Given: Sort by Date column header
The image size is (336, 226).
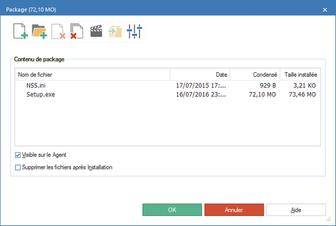Looking at the screenshot, I should [200, 75].
